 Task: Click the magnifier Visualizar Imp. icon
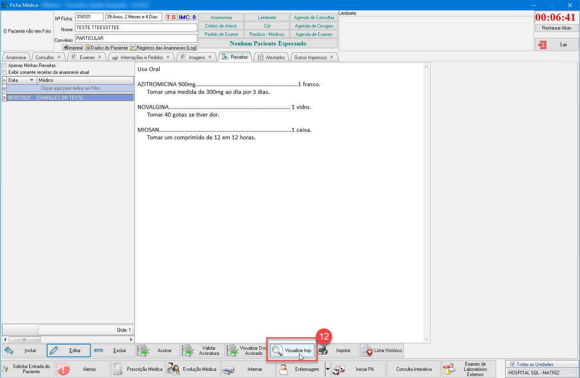point(277,350)
